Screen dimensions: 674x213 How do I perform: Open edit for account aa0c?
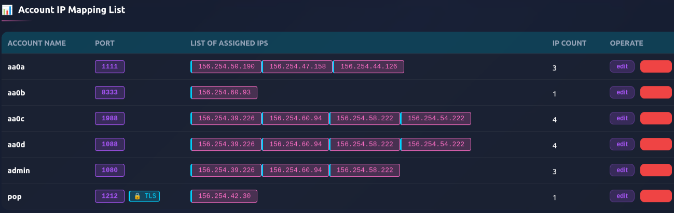click(622, 118)
